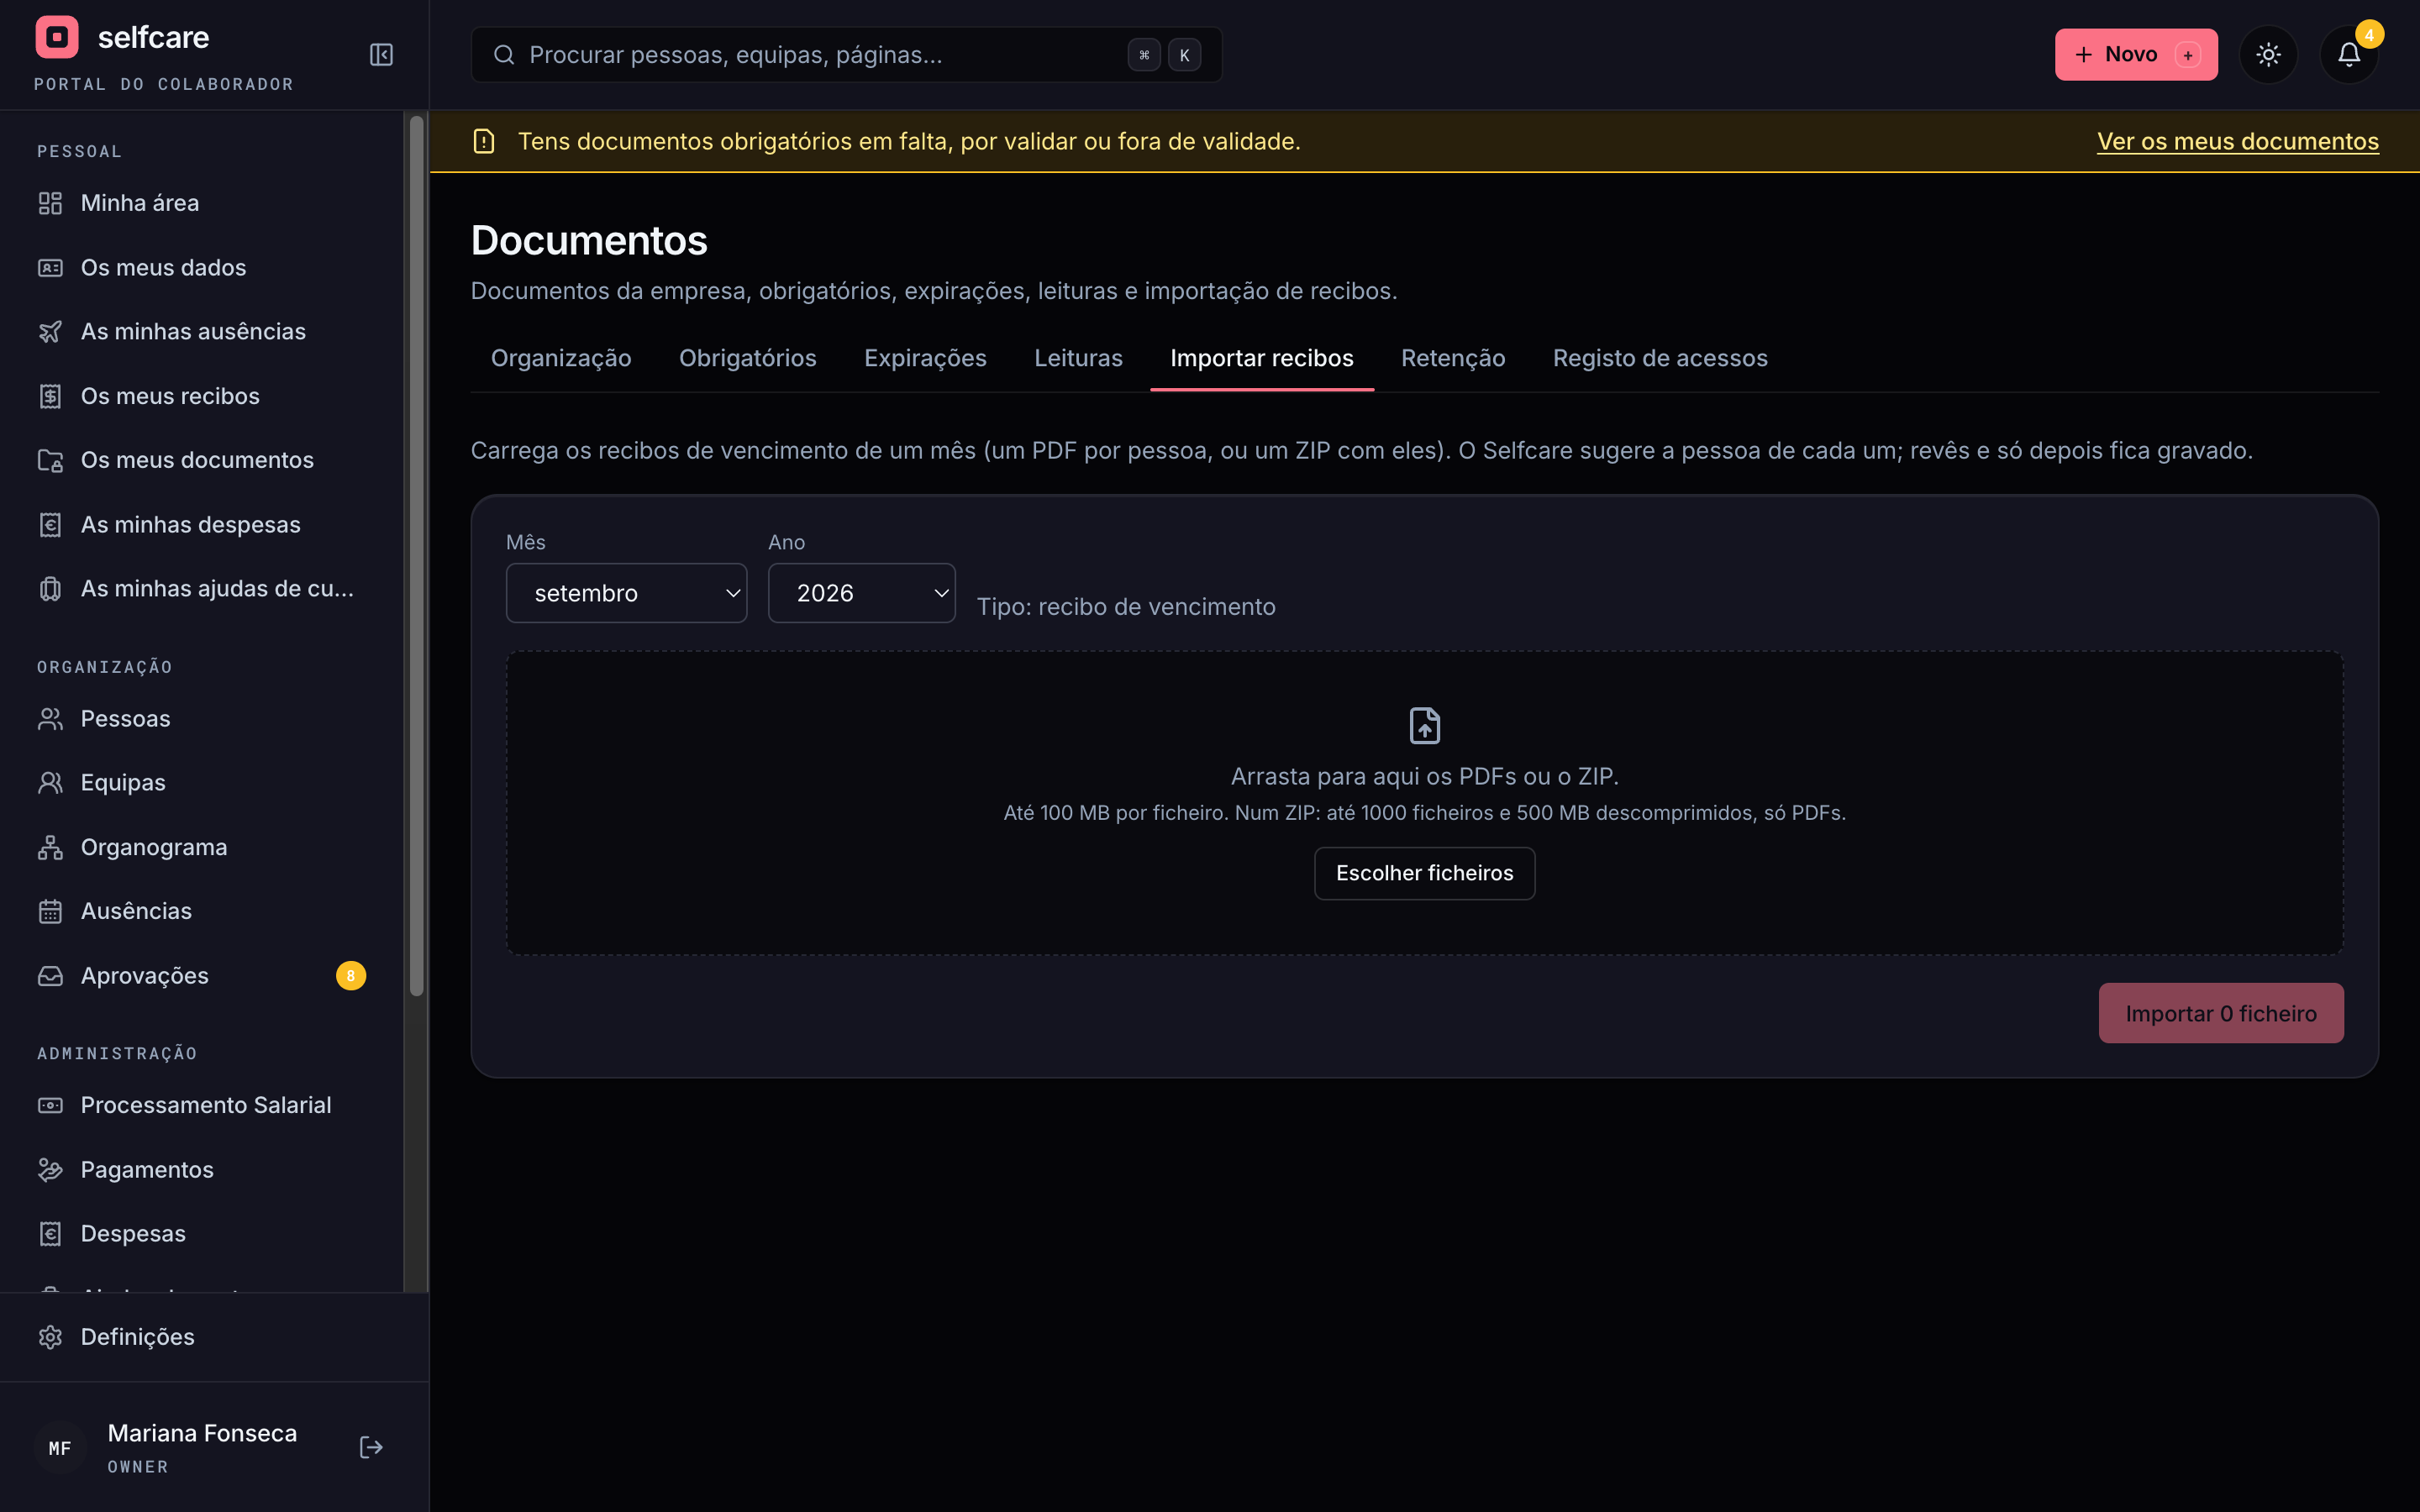Click the selfcare logo icon

[57, 37]
